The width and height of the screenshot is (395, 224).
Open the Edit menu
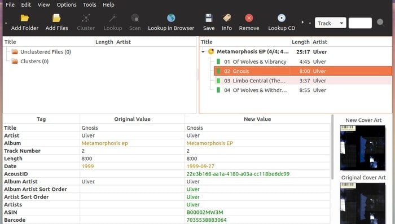[26, 5]
